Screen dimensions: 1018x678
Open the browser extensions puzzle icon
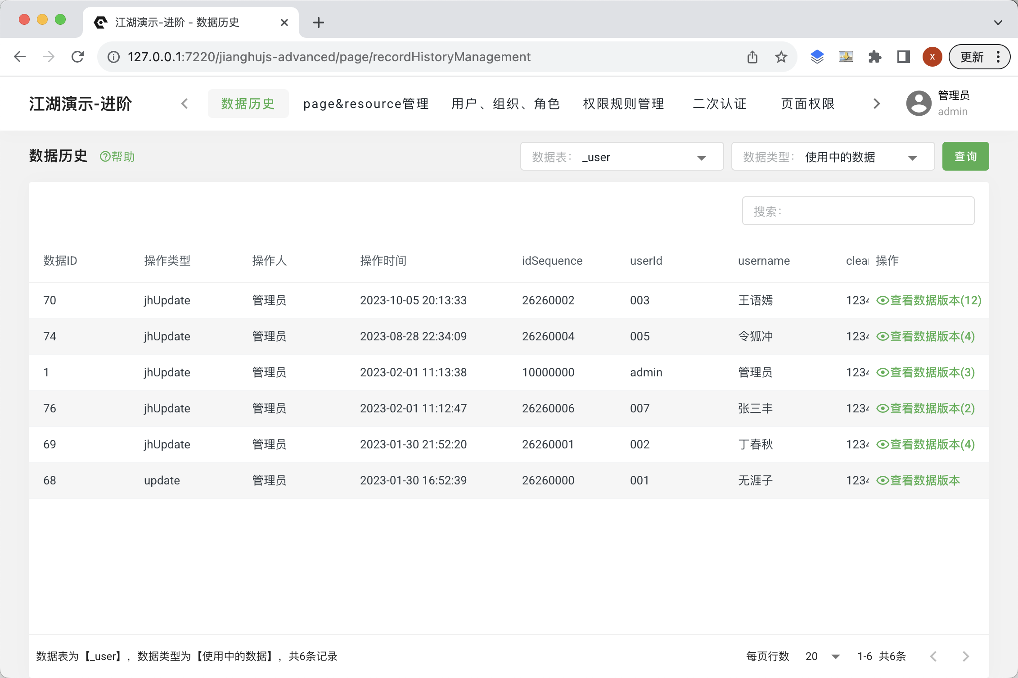click(x=874, y=57)
